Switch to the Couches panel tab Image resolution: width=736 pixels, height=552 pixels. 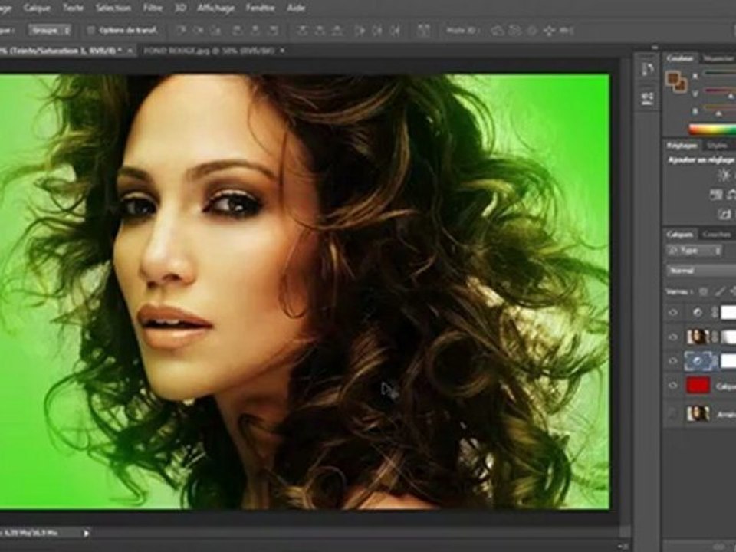(717, 234)
